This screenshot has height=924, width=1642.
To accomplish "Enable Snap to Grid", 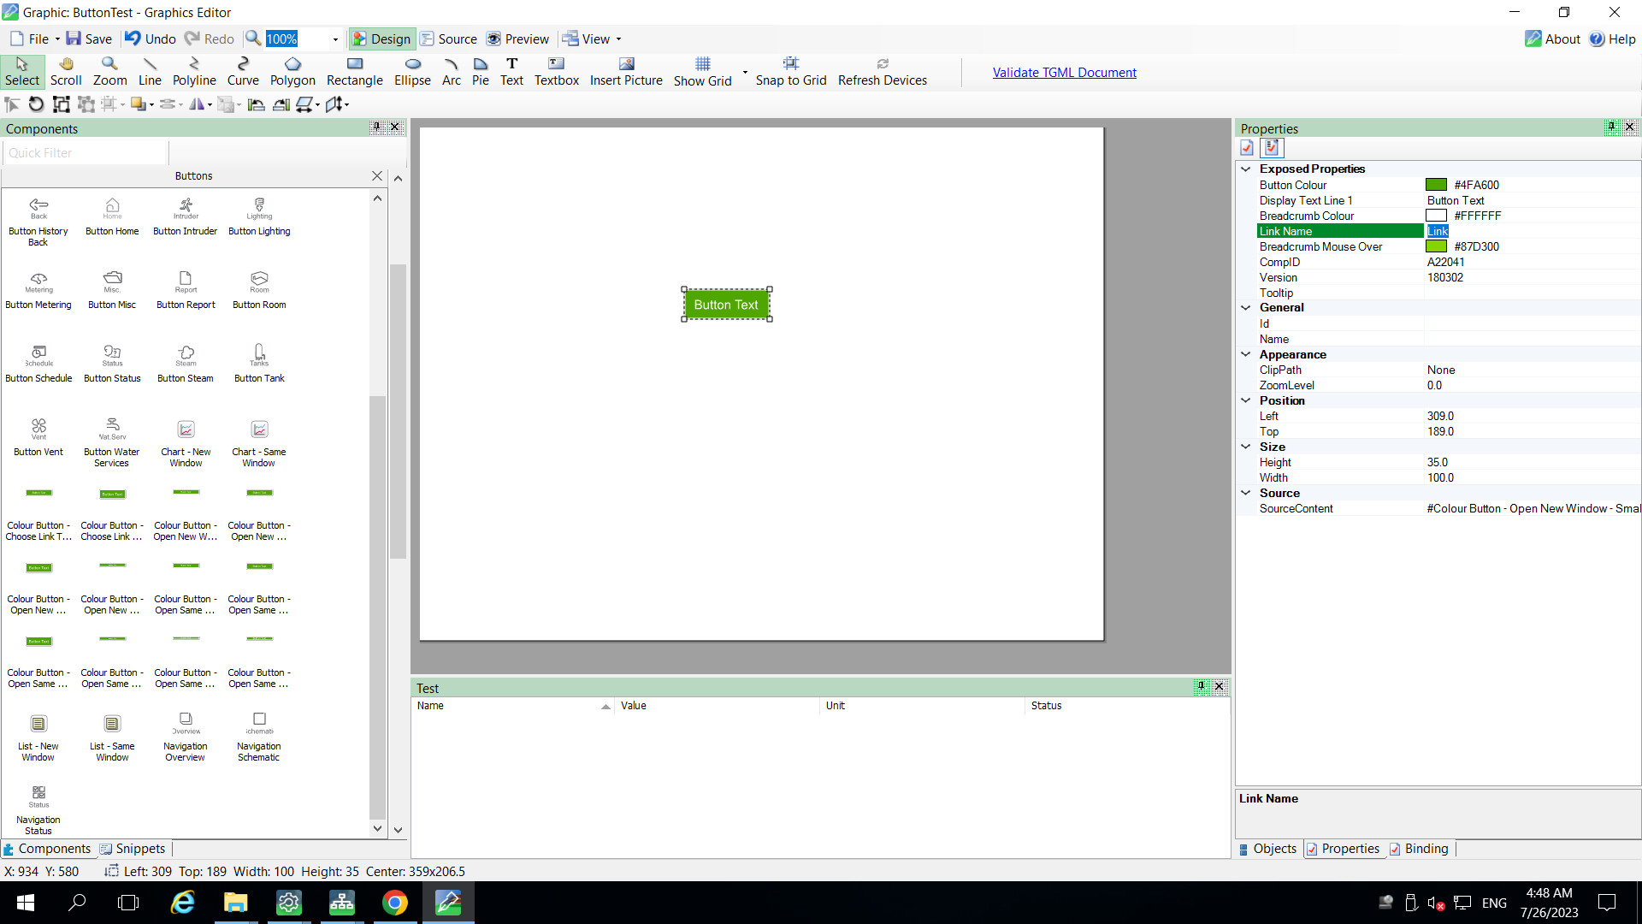I will click(x=791, y=71).
